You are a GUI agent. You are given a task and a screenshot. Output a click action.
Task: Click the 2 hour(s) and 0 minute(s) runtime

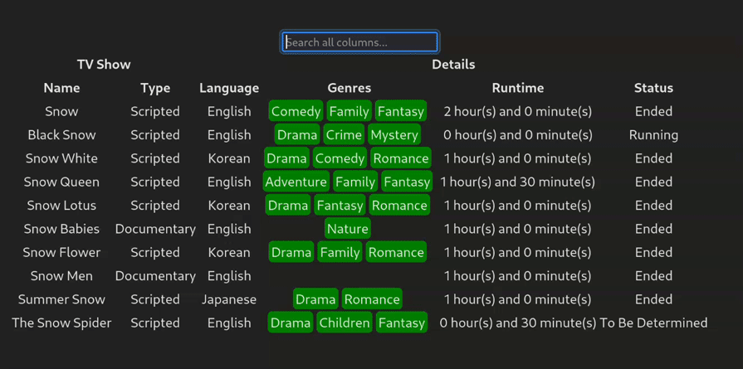(x=517, y=112)
